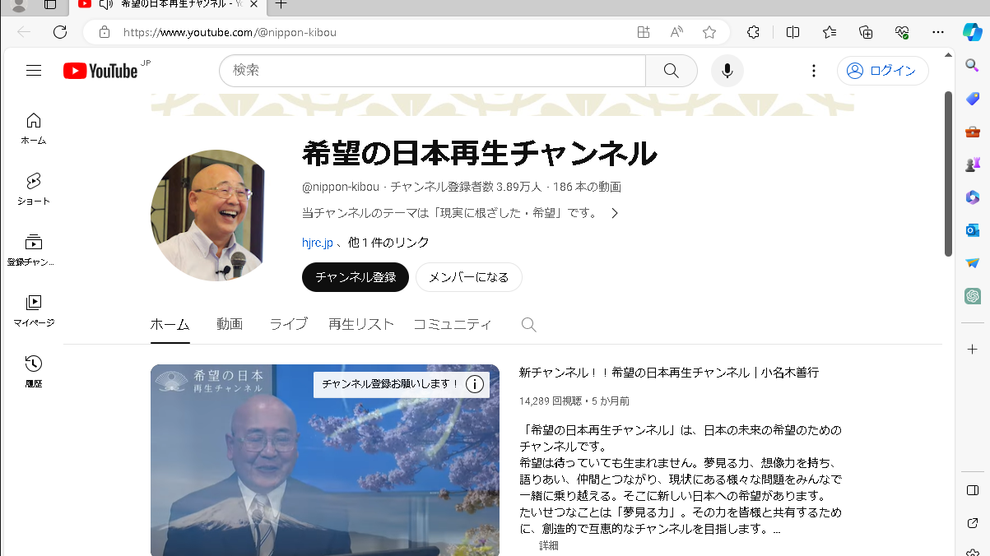Open Edge browser settings and more menu
The image size is (990, 556).
point(938,32)
